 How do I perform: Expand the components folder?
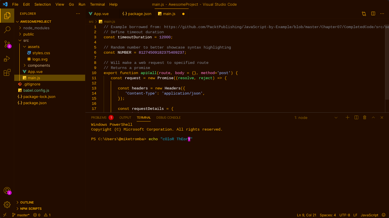click(x=39, y=65)
